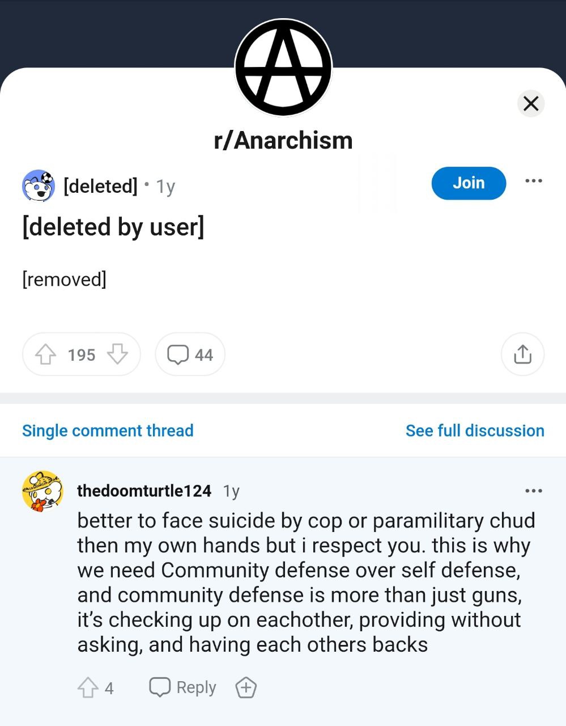
Task: Click the r/Anarchism circle-A community icon
Action: 283,67
